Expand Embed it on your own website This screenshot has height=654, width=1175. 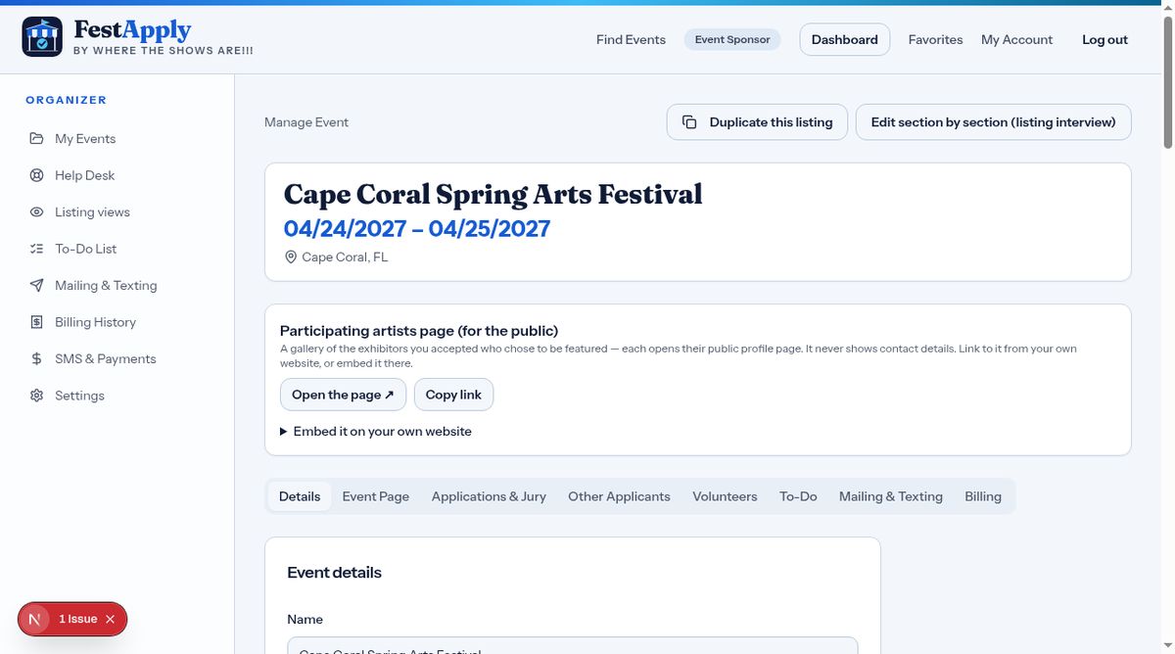click(376, 431)
